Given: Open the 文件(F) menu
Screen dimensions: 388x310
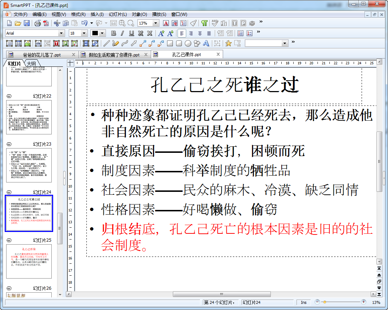Looking at the screenshot, I should coord(20,14).
